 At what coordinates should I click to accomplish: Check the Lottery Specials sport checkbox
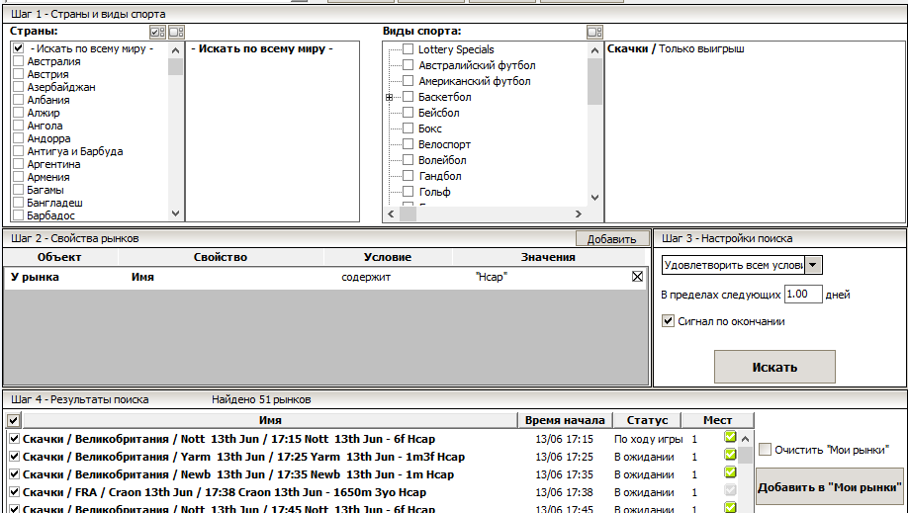click(x=409, y=48)
